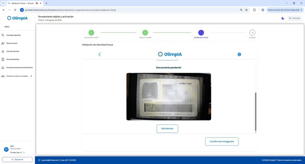Click the browser back arrow

coord(4,10)
